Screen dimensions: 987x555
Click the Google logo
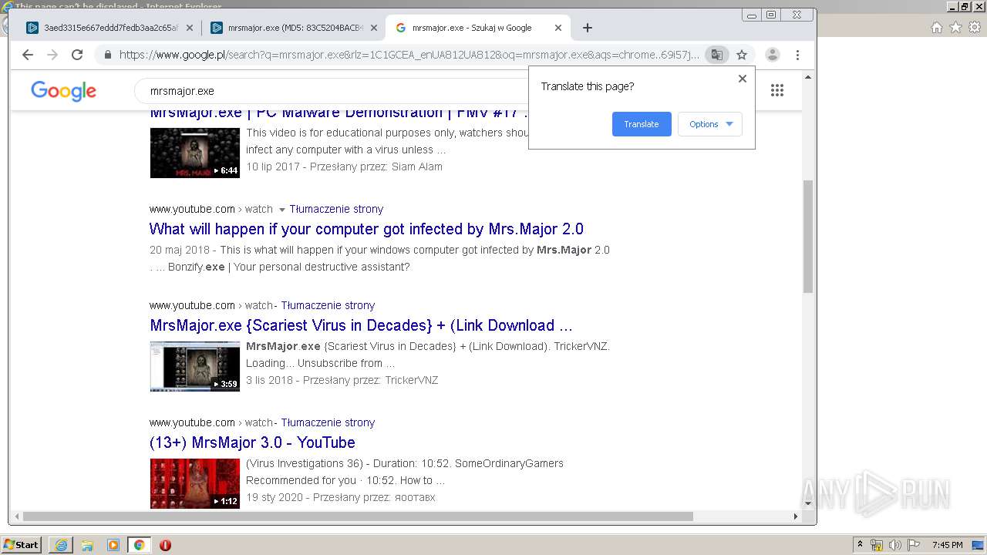click(x=63, y=91)
